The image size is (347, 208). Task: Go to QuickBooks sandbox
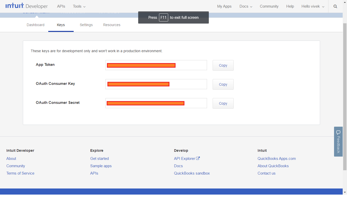(x=192, y=173)
